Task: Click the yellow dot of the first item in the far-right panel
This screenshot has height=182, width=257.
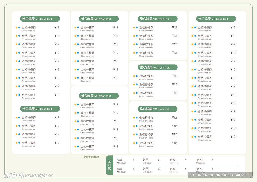Action: click(192, 28)
